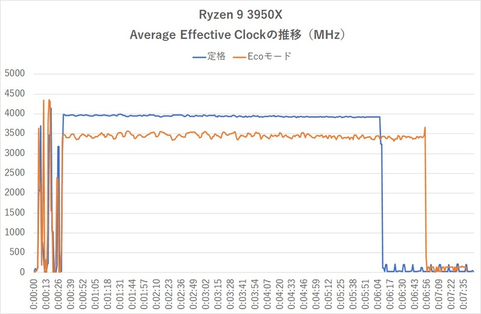Click the x-axis time label 0:04:33
The image size is (481, 314).
point(291,294)
